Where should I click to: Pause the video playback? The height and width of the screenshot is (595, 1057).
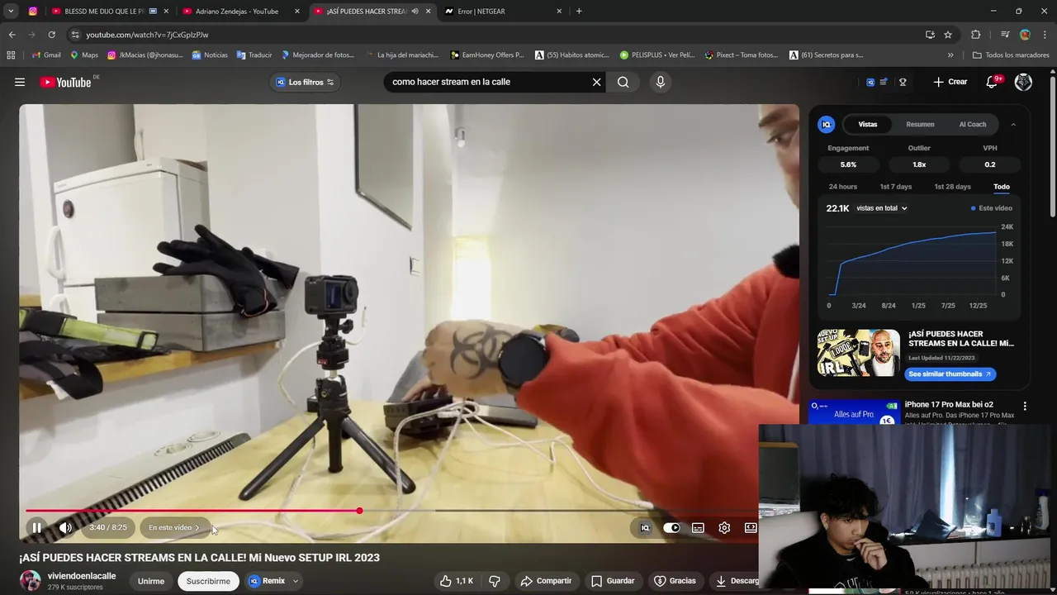pyautogui.click(x=36, y=527)
